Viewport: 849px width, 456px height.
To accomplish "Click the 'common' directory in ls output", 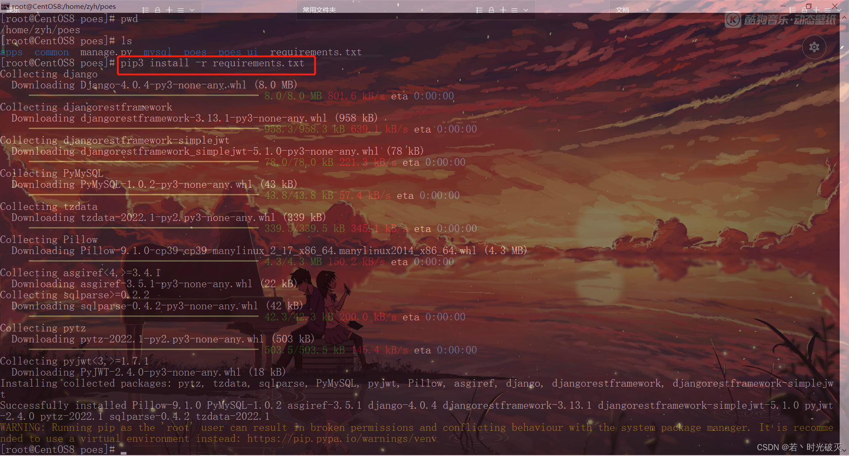I will tap(52, 52).
